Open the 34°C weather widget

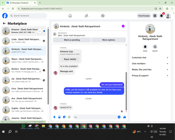[136, 132]
